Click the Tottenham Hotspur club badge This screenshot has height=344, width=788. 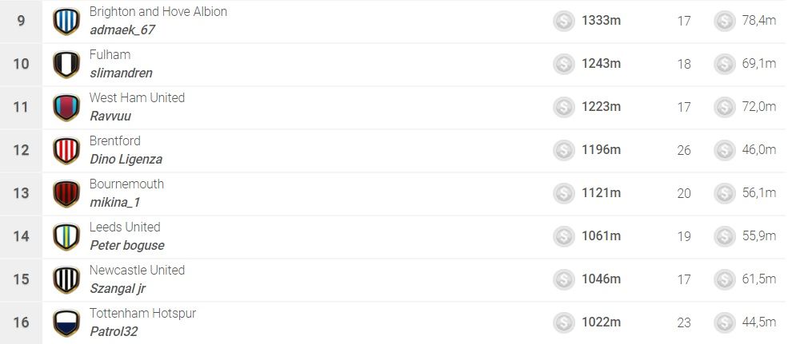[x=66, y=323]
